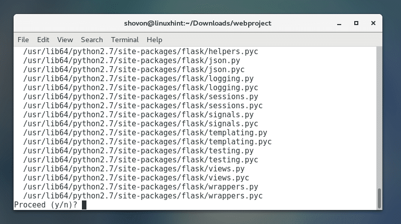Click the scrollbar track above the thumb
This screenshot has height=224, width=401.
(x=379, y=115)
